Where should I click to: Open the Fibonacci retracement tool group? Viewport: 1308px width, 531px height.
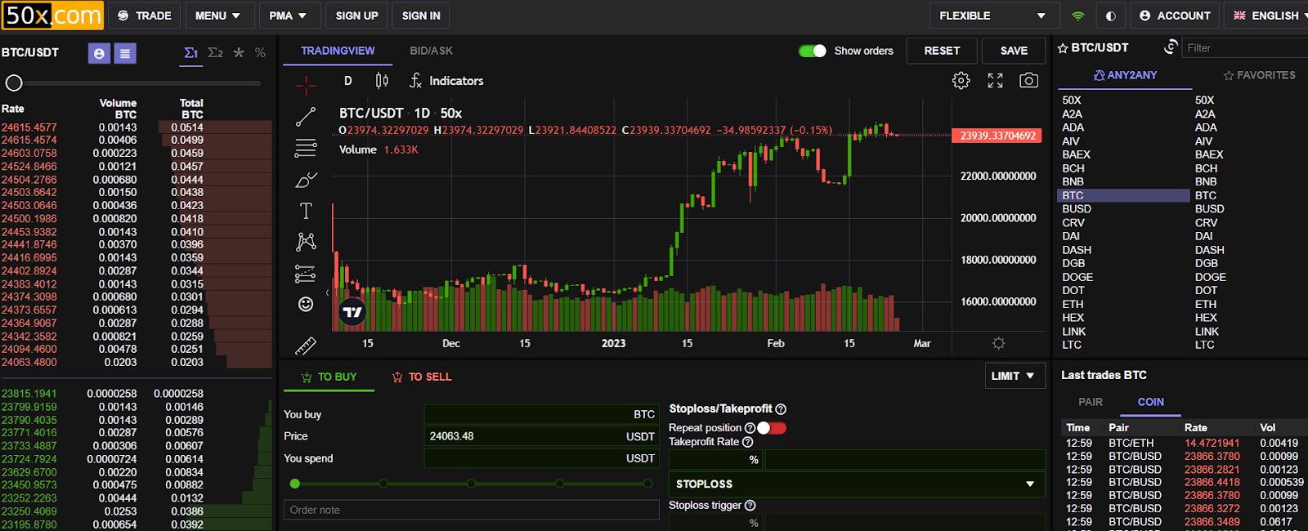click(x=306, y=148)
